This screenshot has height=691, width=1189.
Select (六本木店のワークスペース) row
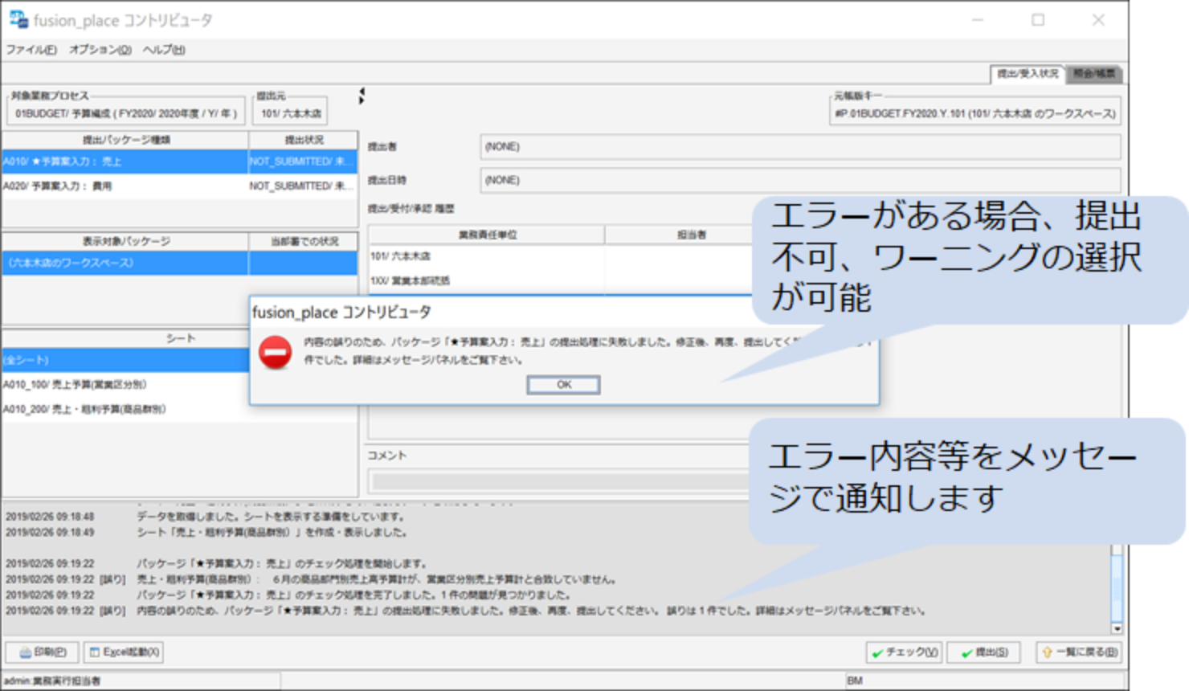point(125,263)
